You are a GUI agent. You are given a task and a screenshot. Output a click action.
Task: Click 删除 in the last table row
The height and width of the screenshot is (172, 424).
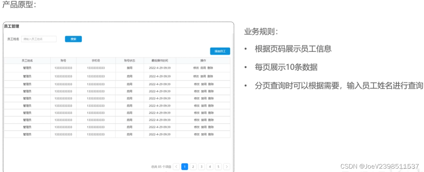(211, 134)
